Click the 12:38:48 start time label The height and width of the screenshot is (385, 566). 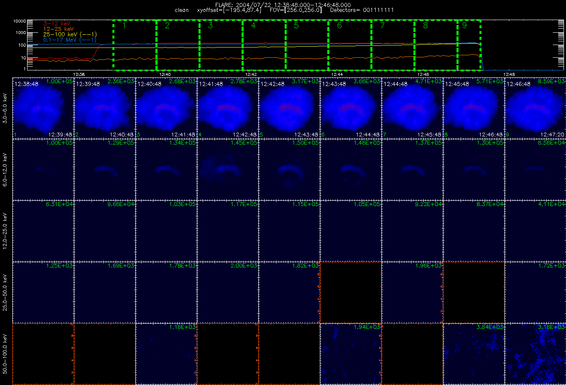coord(26,84)
